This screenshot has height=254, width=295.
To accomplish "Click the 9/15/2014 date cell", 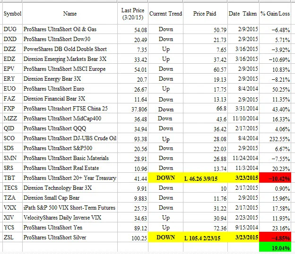I will (x=243, y=228).
